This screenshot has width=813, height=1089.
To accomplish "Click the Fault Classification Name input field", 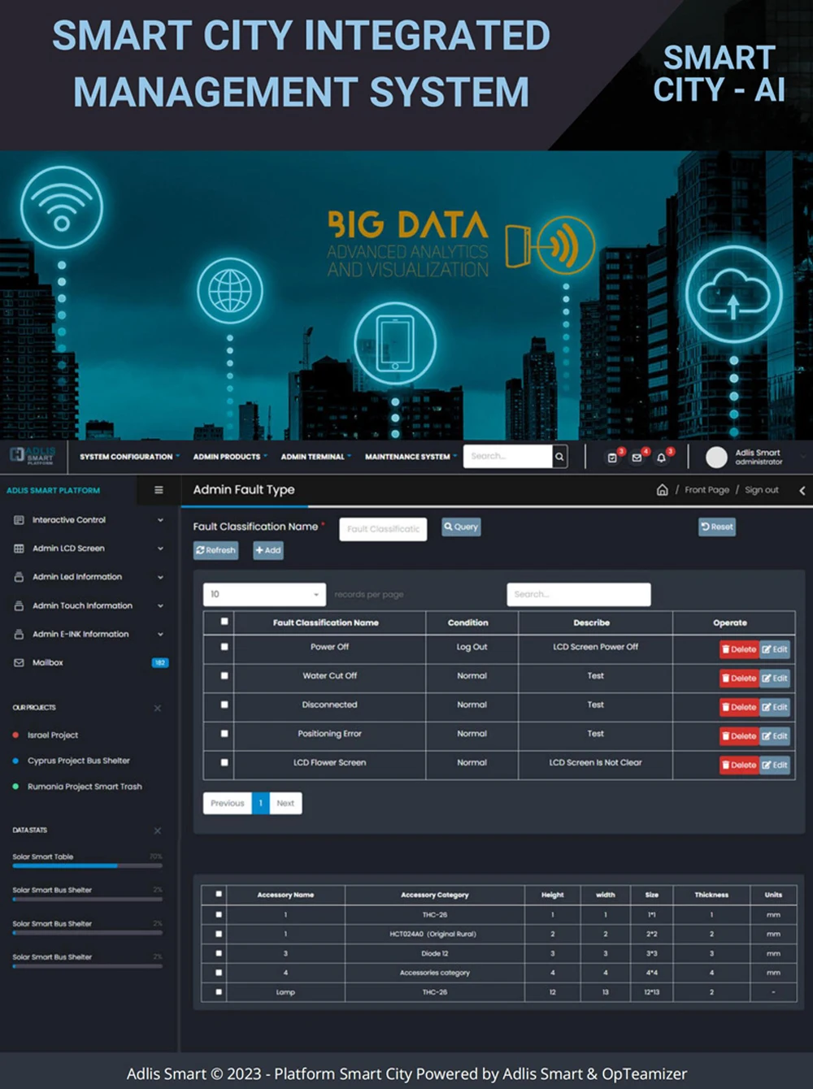I will [x=383, y=529].
